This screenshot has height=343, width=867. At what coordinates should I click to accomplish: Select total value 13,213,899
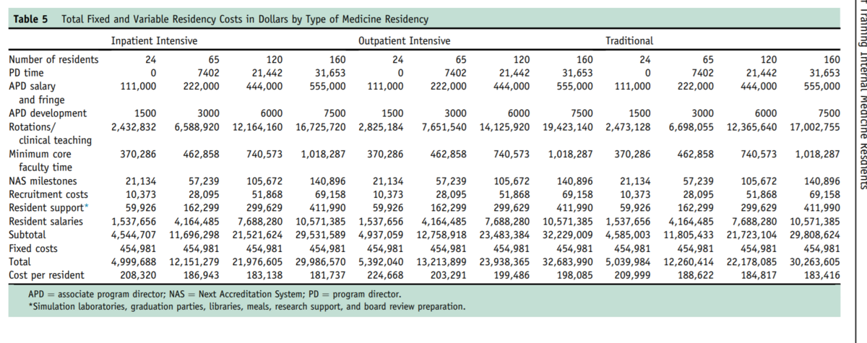pyautogui.click(x=442, y=261)
